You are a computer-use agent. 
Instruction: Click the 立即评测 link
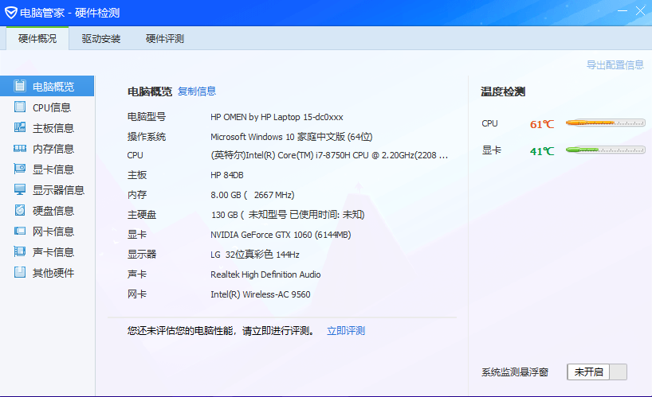coord(346,331)
